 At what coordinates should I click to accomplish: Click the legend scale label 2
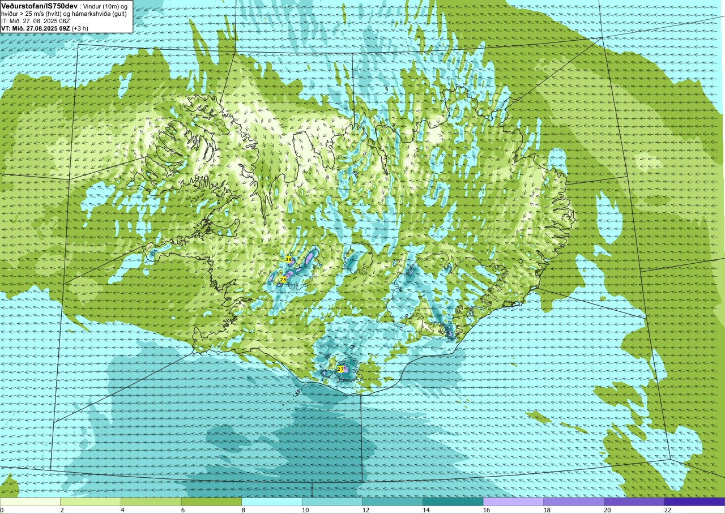click(x=62, y=510)
